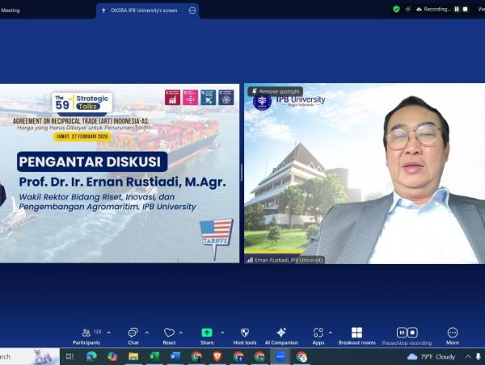Expand the Chat options chevron

(x=147, y=333)
